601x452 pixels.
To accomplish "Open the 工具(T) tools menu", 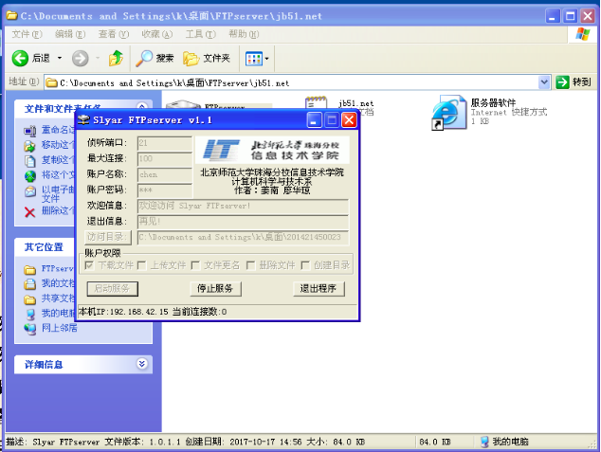I will [x=200, y=34].
